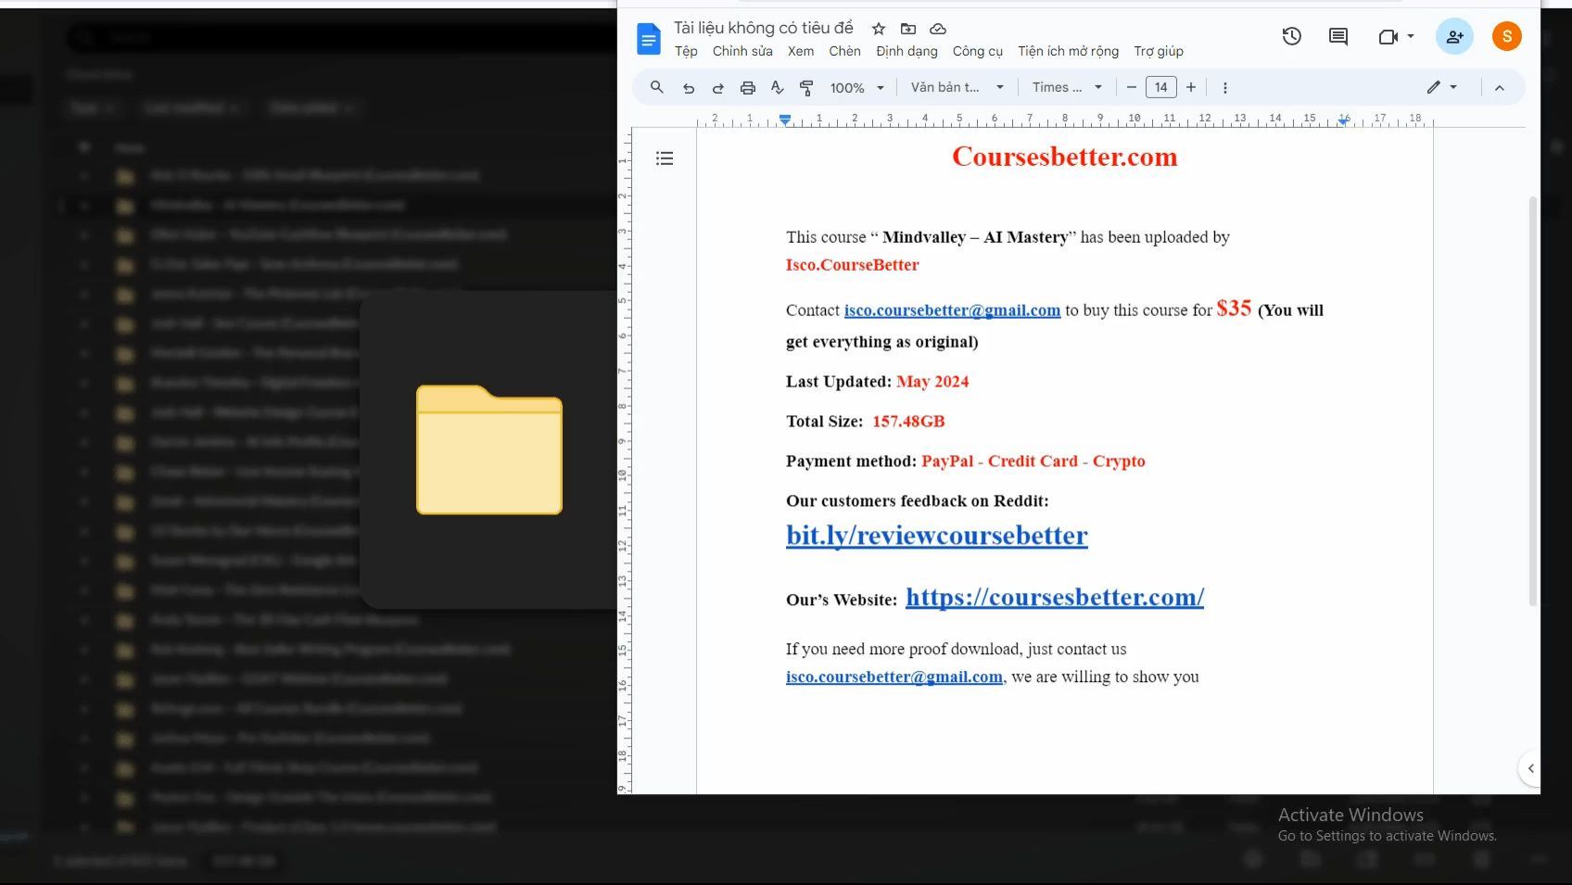
Task: Print the document using printer icon
Action: [x=747, y=88]
